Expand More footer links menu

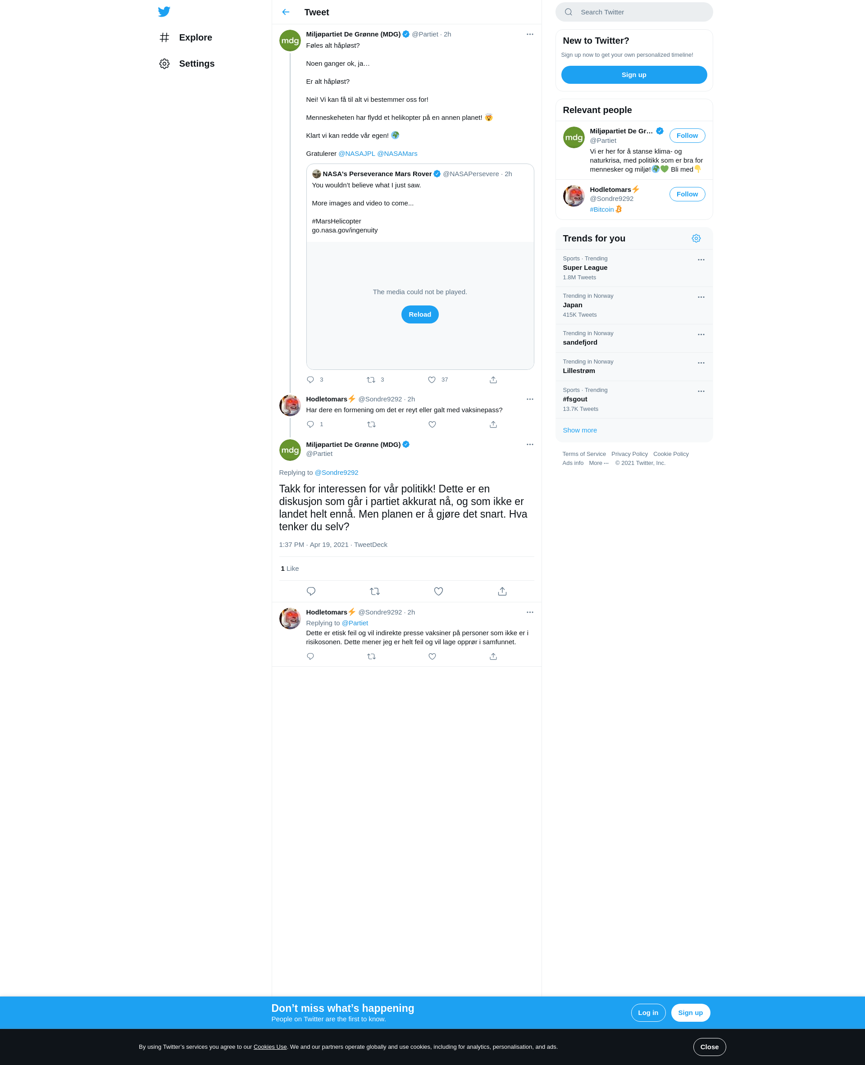[598, 463]
